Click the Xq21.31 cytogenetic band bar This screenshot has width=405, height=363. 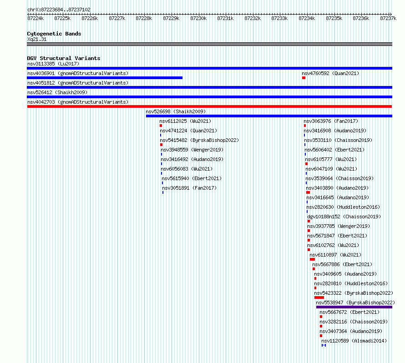[x=209, y=44]
